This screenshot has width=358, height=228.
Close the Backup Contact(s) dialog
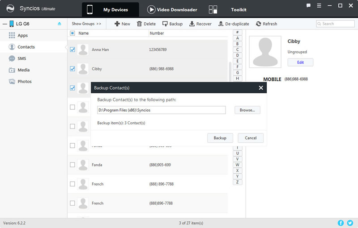(261, 88)
